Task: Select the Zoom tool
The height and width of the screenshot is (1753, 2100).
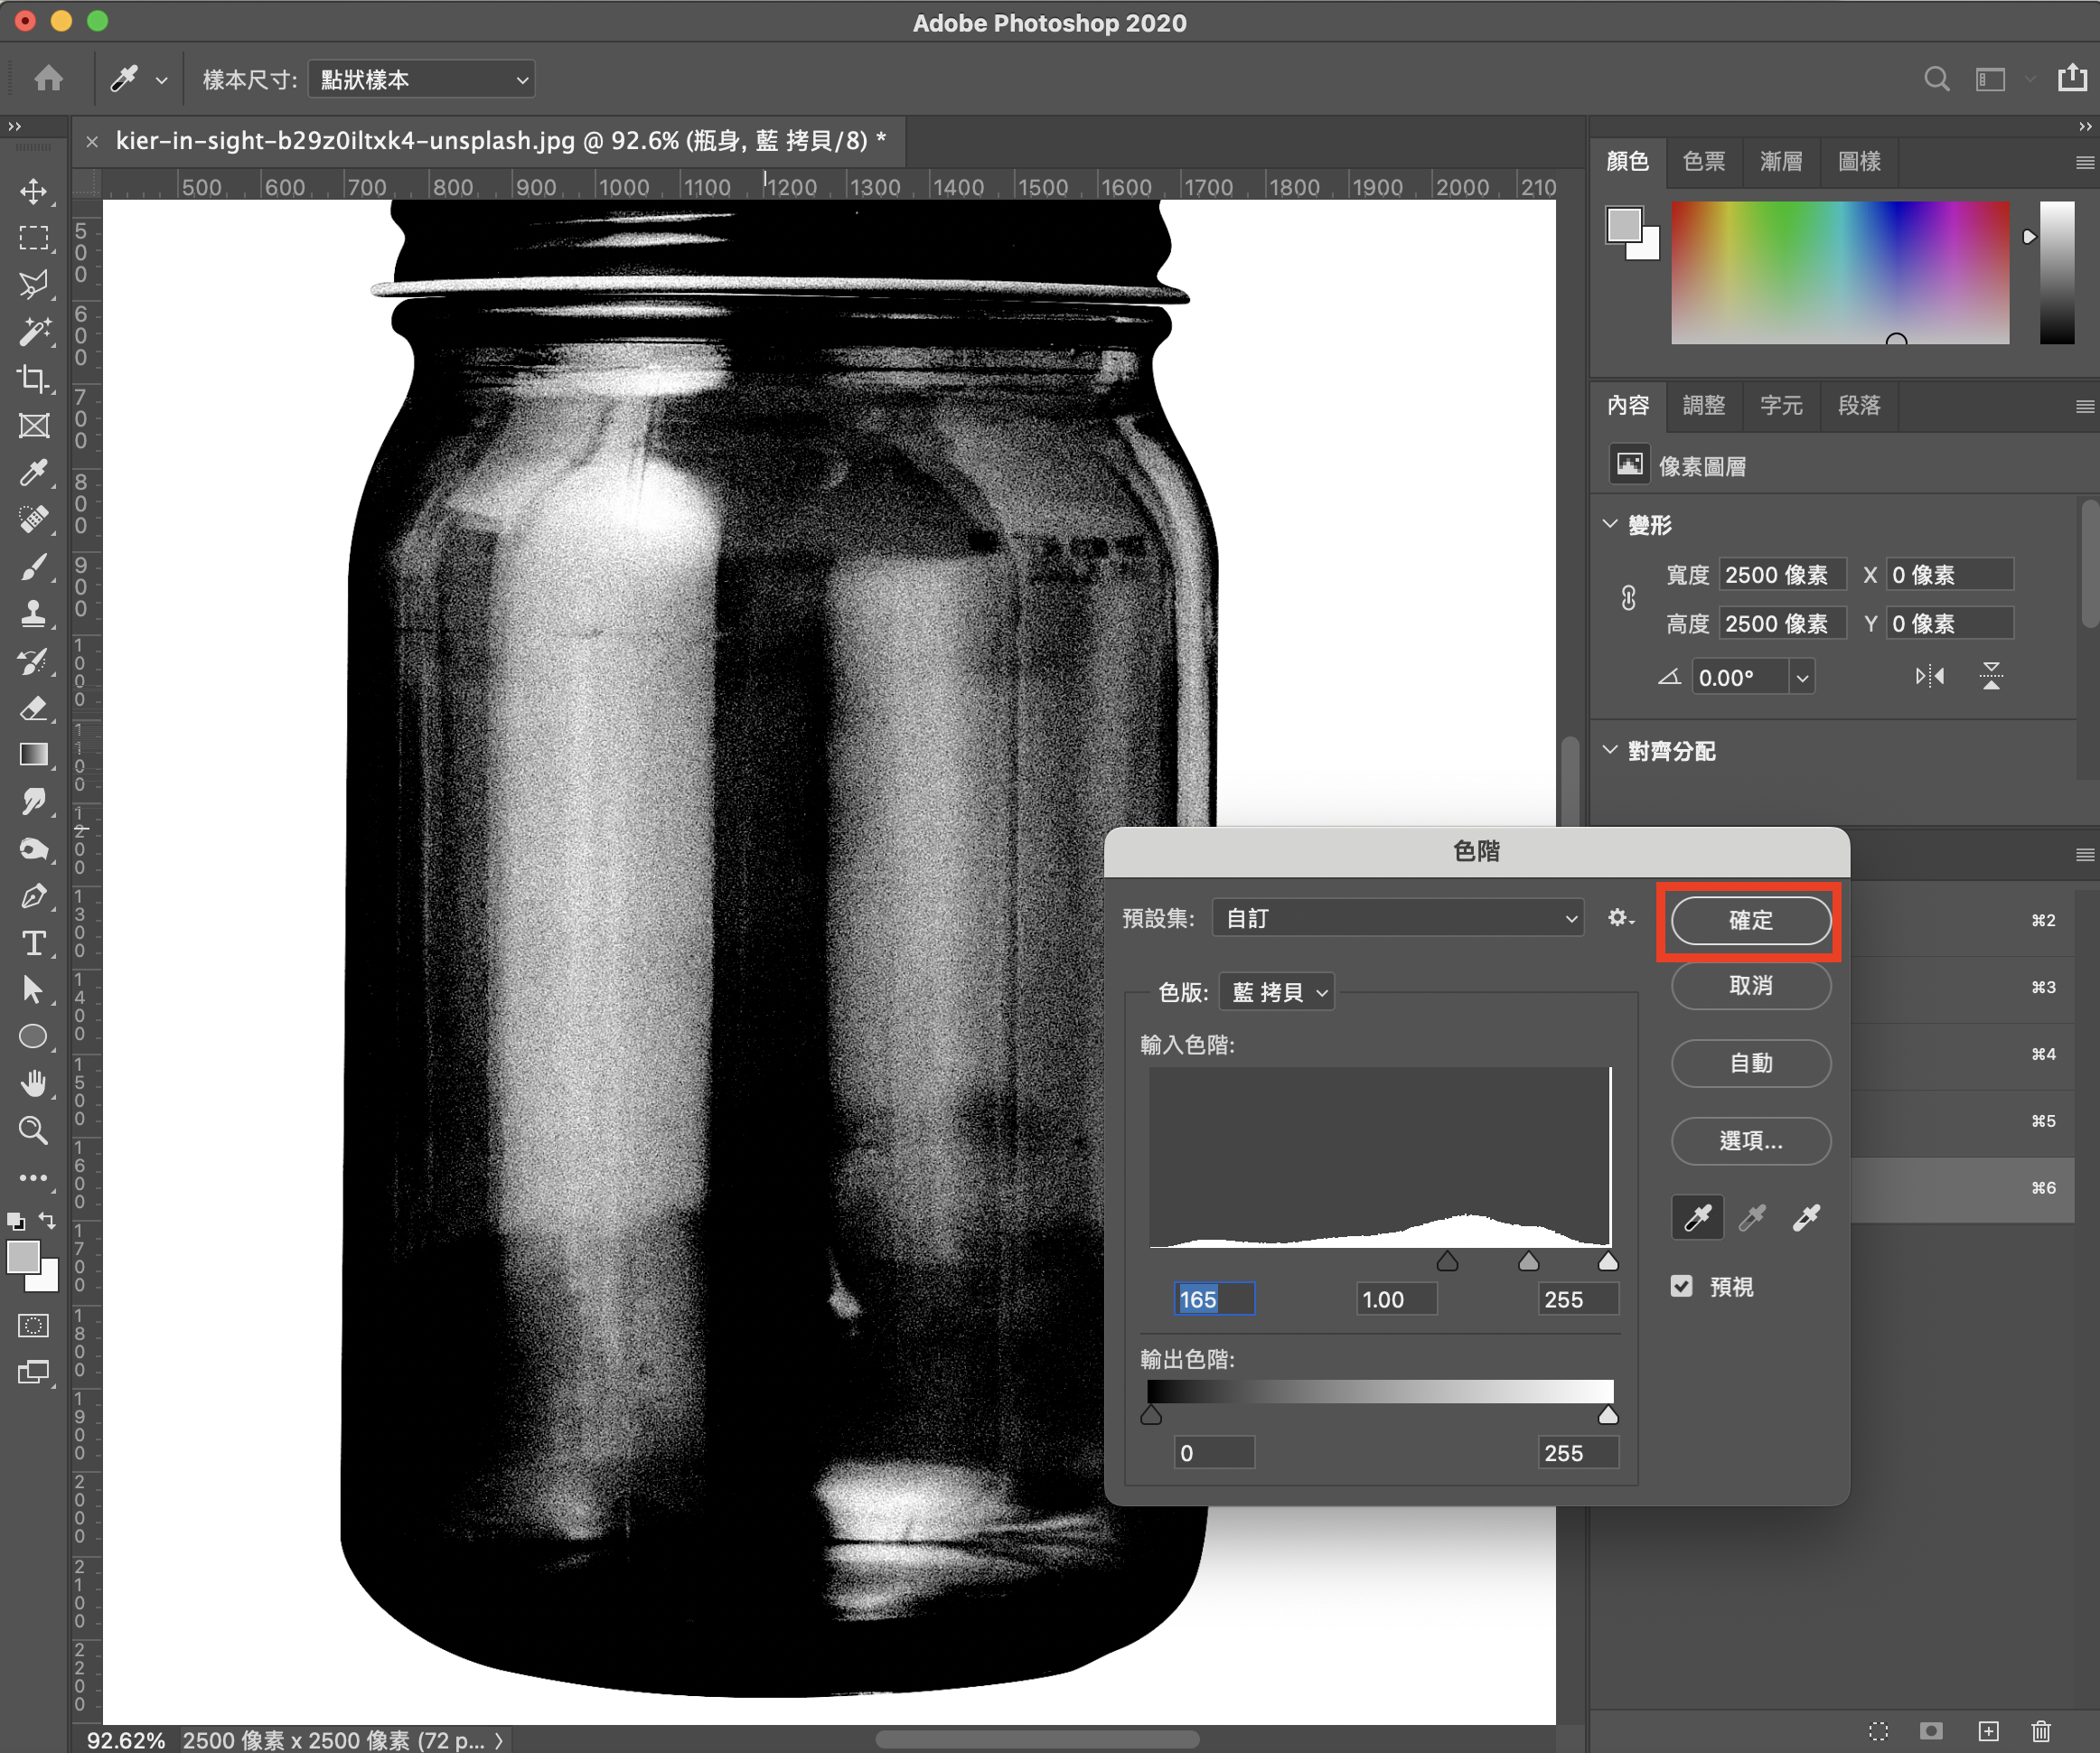Action: [34, 1131]
